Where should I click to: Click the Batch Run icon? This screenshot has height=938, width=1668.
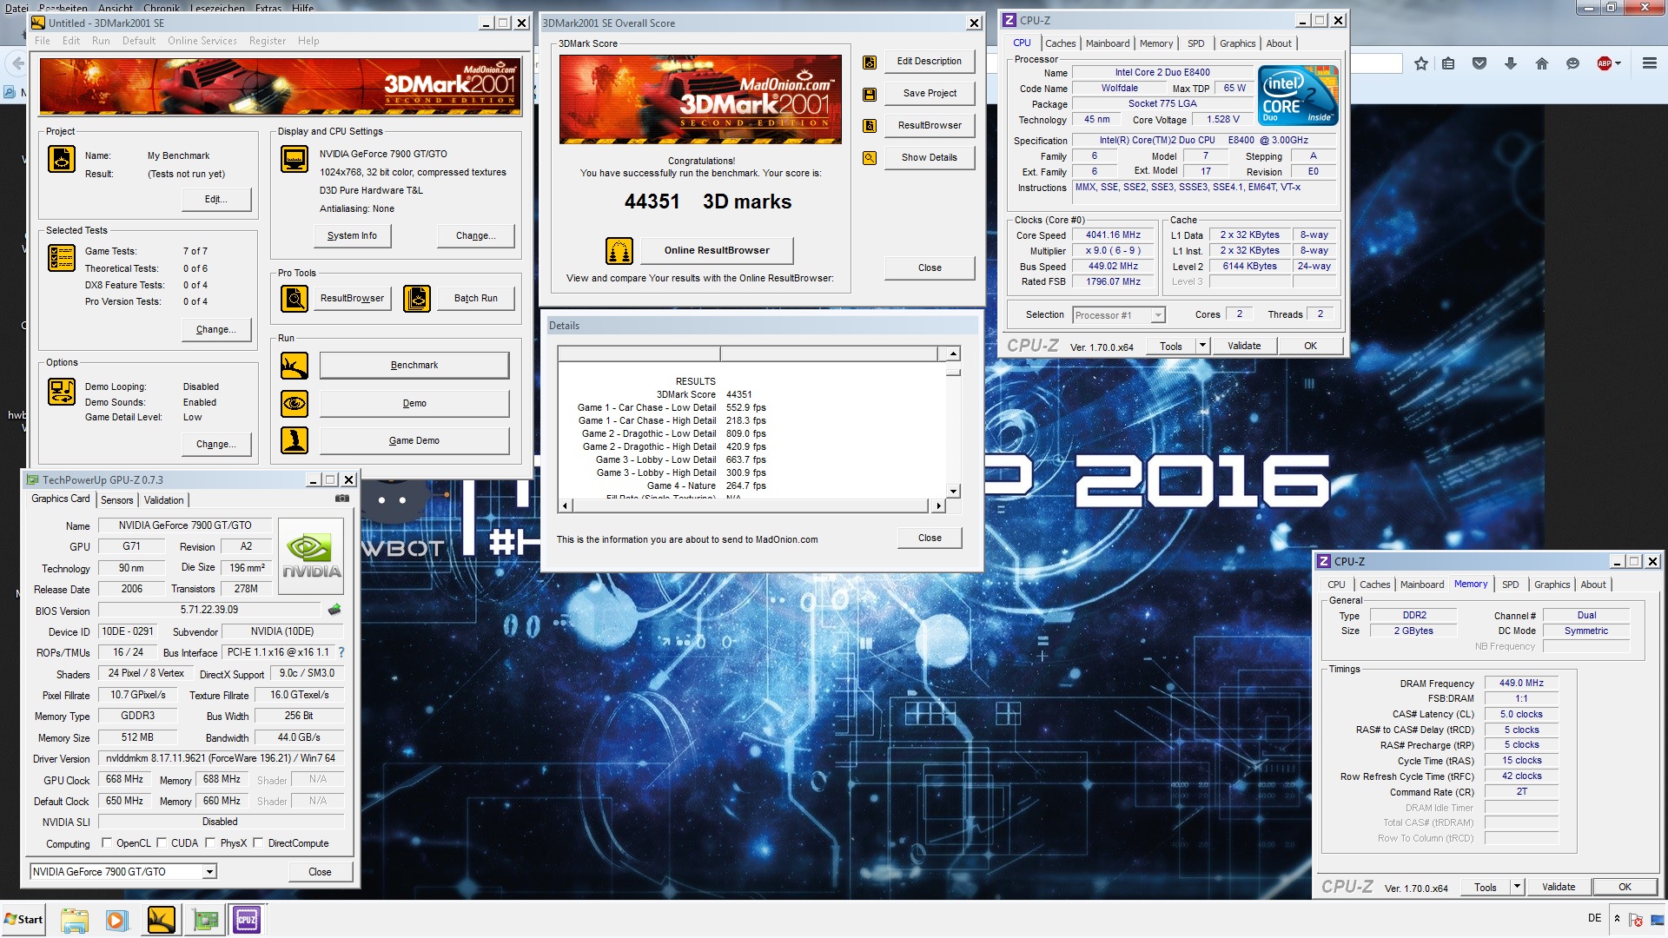point(417,299)
